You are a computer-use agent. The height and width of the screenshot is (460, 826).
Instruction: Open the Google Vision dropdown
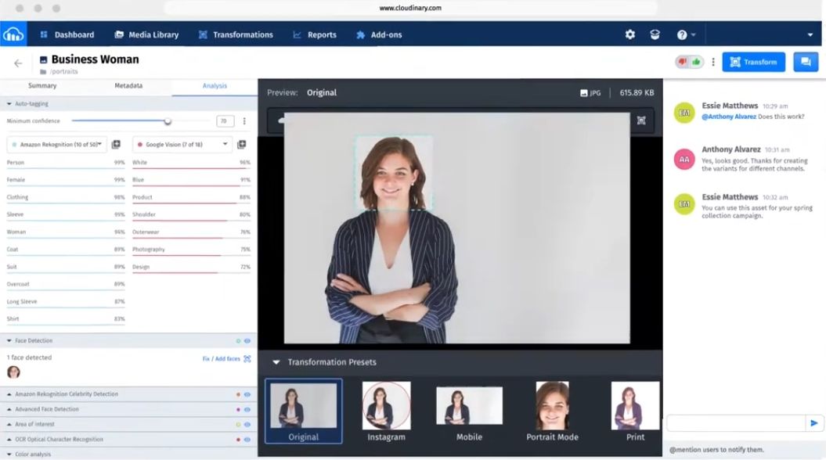182,144
